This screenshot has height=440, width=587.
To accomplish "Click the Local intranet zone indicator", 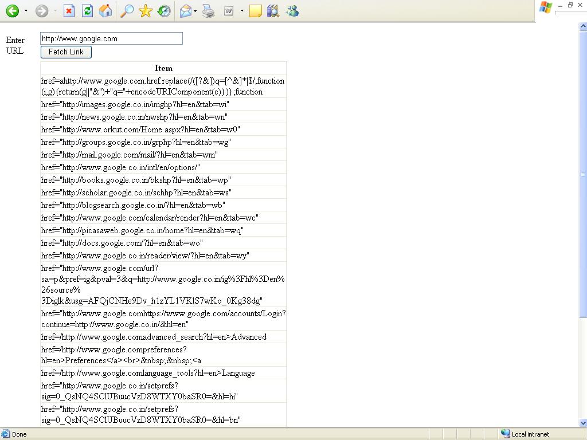I will pyautogui.click(x=526, y=434).
